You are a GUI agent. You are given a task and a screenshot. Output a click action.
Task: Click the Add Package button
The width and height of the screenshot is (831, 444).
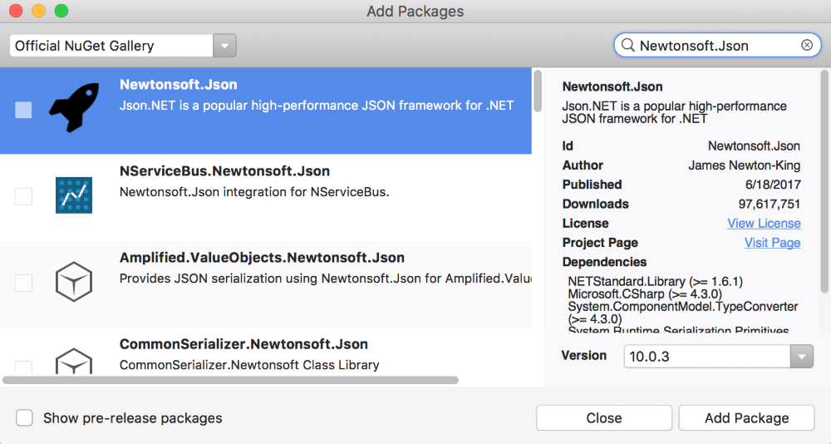[746, 418]
